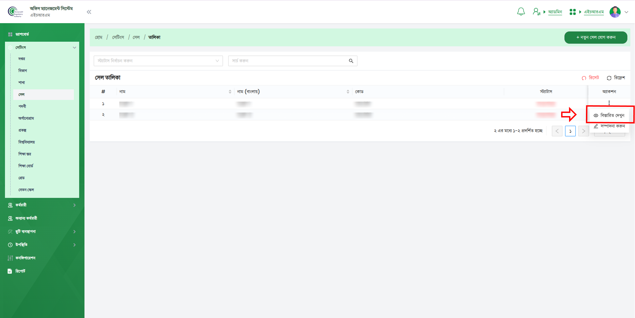
Task: Sort by নাম (বাংলায়) column
Action: click(348, 92)
